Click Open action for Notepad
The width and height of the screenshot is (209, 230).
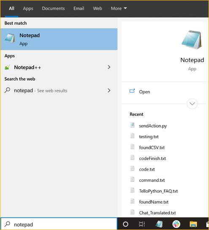144,92
